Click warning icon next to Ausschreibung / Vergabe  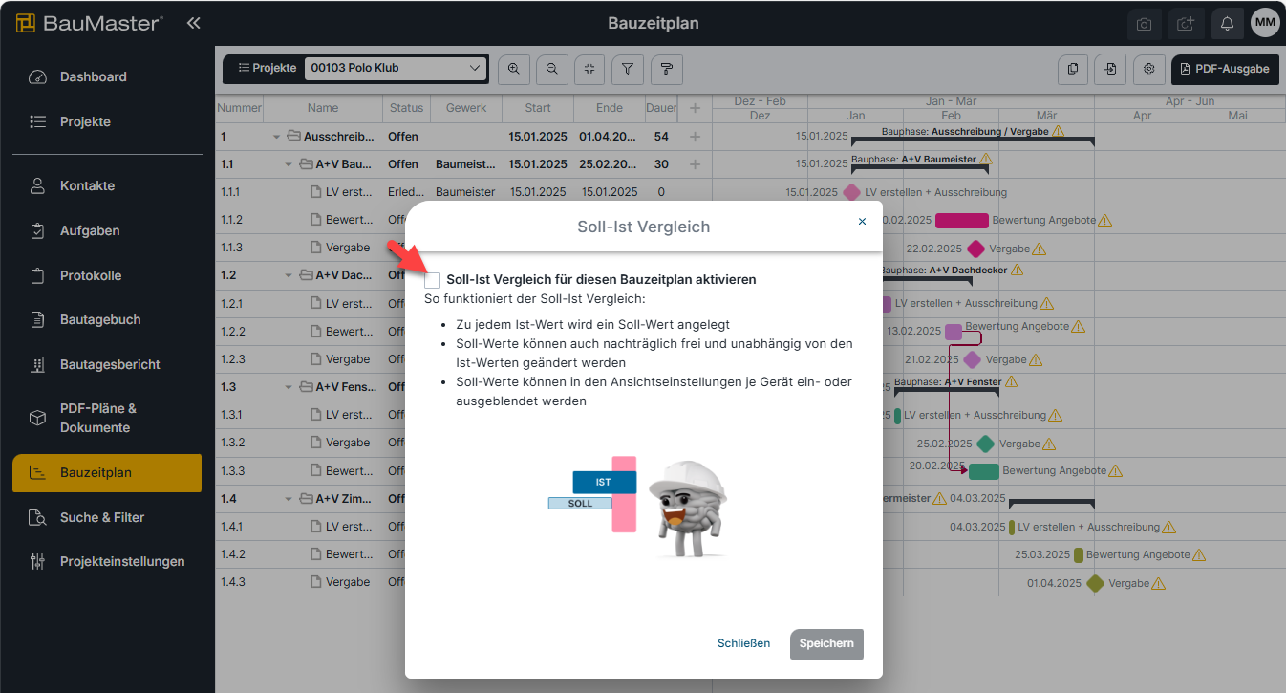1059,132
